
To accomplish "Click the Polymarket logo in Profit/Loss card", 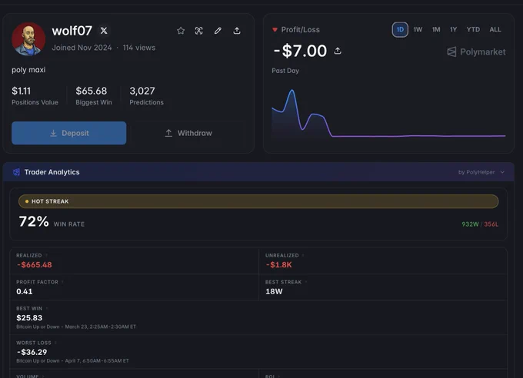I will [476, 51].
